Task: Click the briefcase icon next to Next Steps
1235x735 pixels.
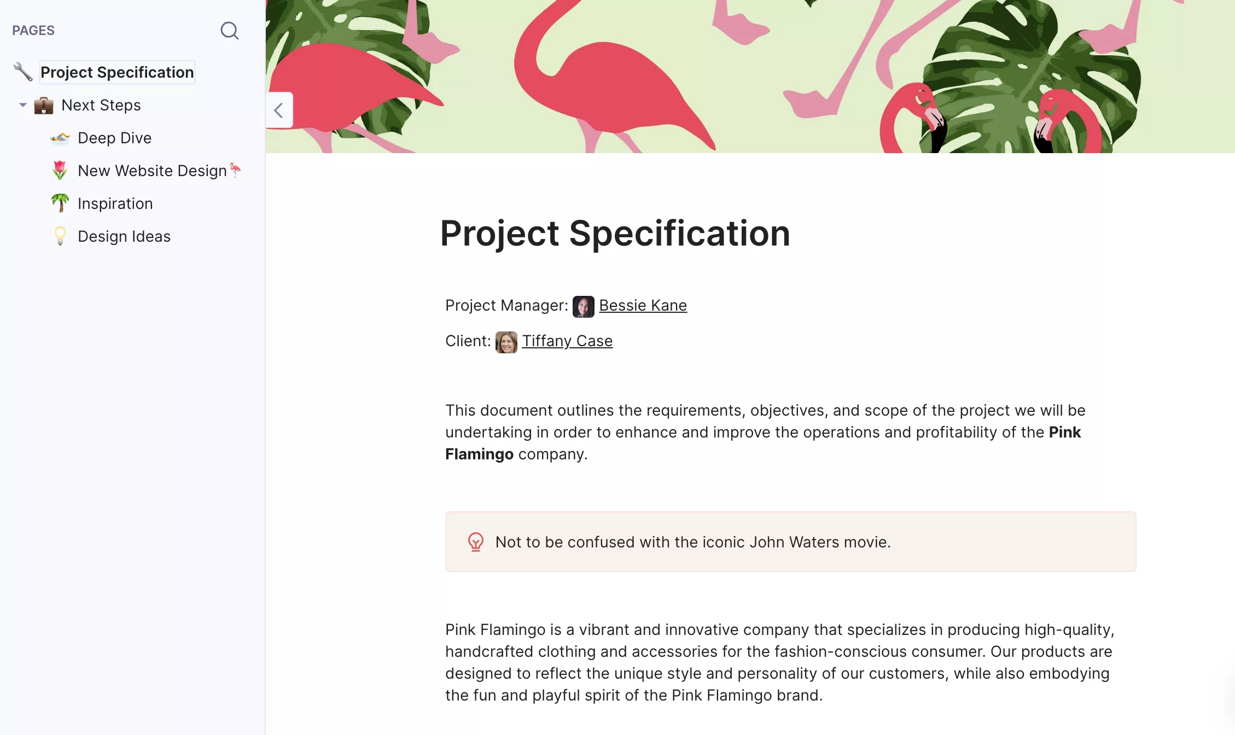Action: click(44, 105)
